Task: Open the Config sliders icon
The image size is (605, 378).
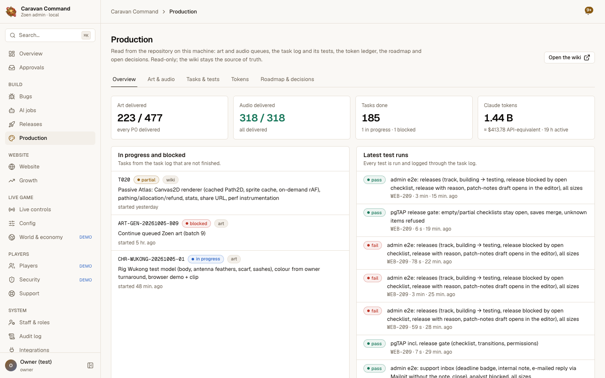Action: tap(12, 223)
